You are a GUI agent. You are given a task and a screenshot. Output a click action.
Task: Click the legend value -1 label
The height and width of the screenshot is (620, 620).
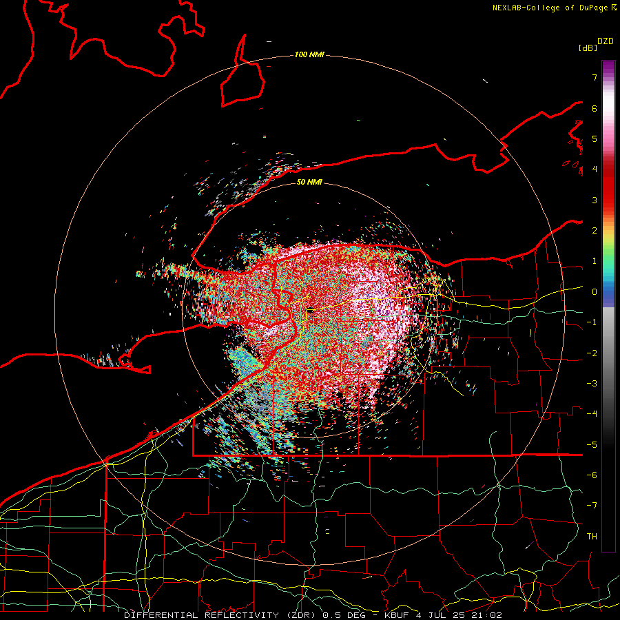coord(592,322)
